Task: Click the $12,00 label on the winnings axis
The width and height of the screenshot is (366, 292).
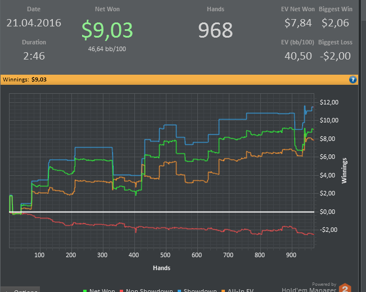Action: pos(329,102)
